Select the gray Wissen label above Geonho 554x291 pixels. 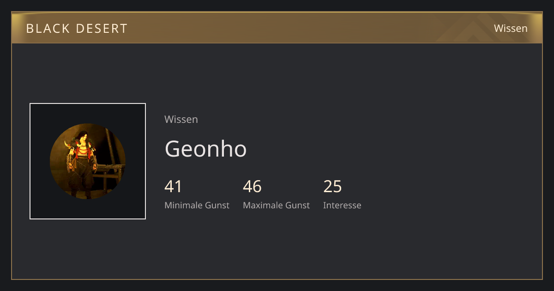181,119
